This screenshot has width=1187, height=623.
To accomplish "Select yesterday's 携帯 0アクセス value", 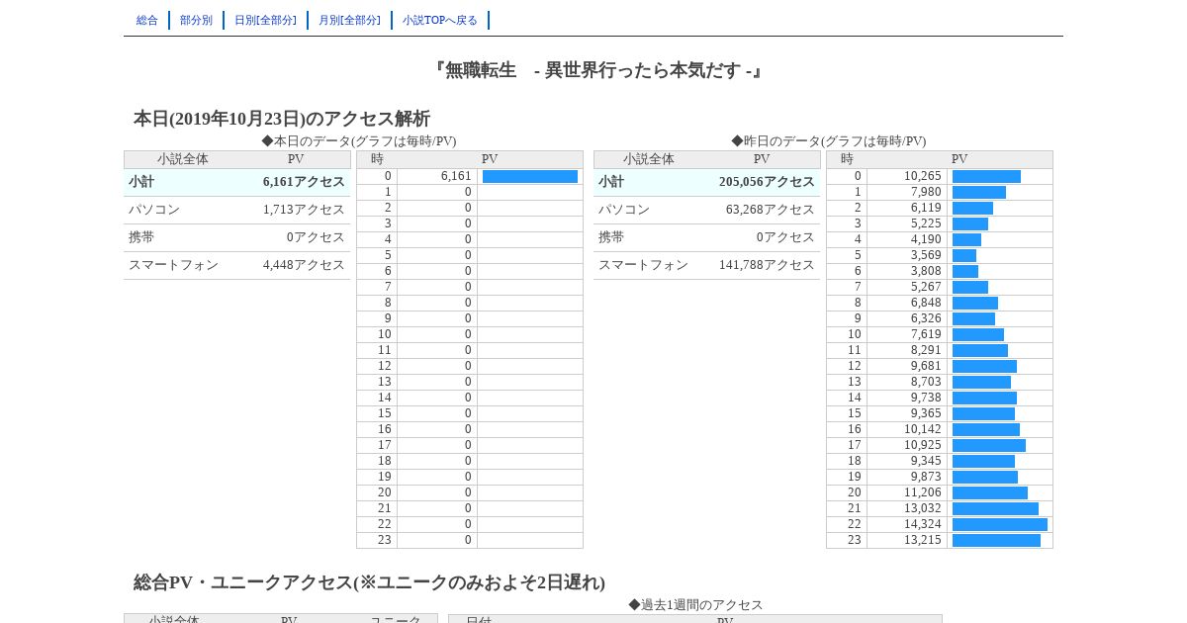I will pos(785,237).
